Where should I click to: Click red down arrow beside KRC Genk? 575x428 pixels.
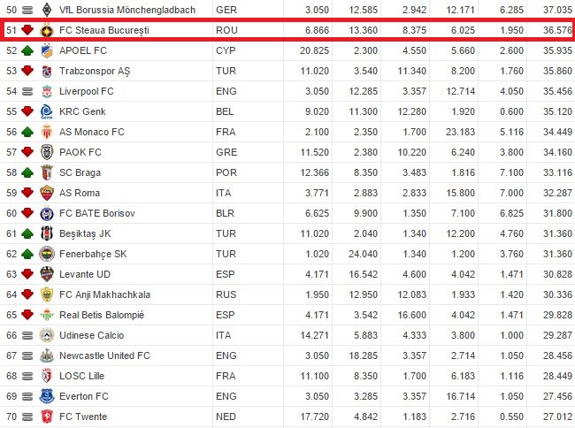point(27,111)
